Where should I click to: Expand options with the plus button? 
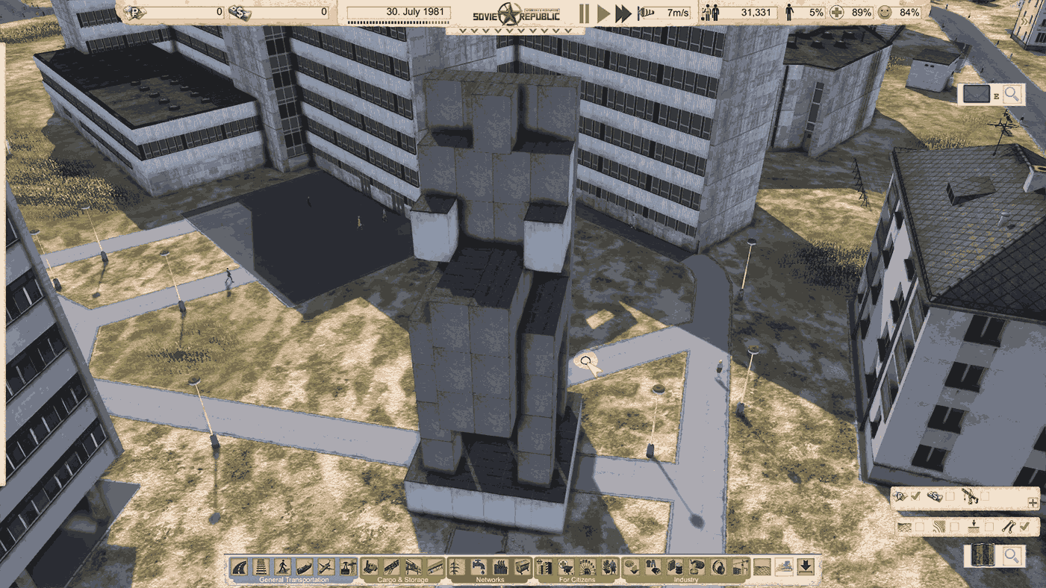tap(1033, 503)
